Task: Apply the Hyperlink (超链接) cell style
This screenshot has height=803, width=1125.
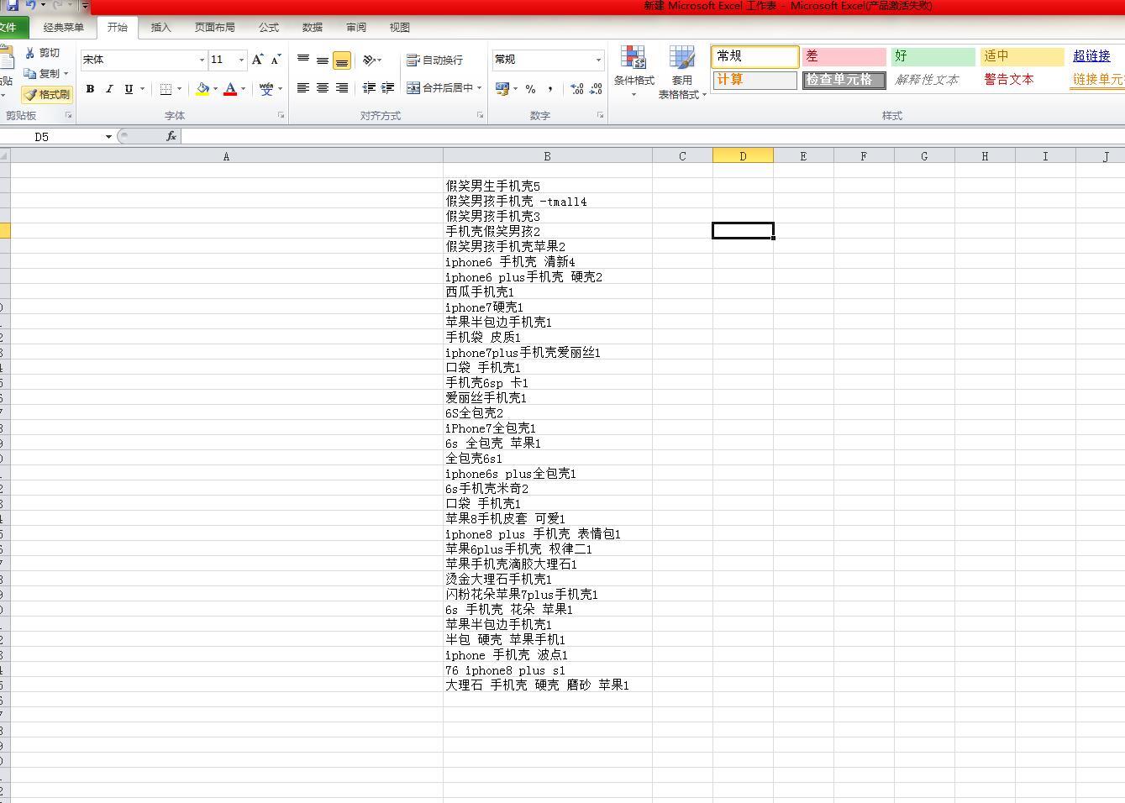Action: 1096,56
